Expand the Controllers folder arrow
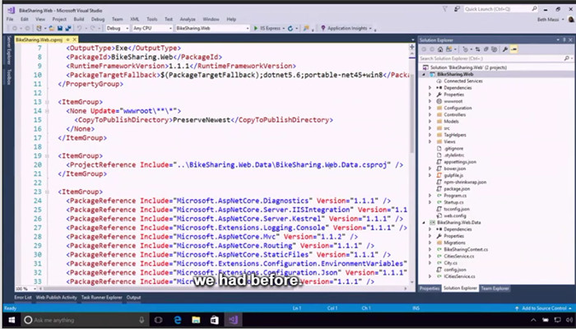Image resolution: width=576 pixels, height=329 pixels. [x=430, y=114]
